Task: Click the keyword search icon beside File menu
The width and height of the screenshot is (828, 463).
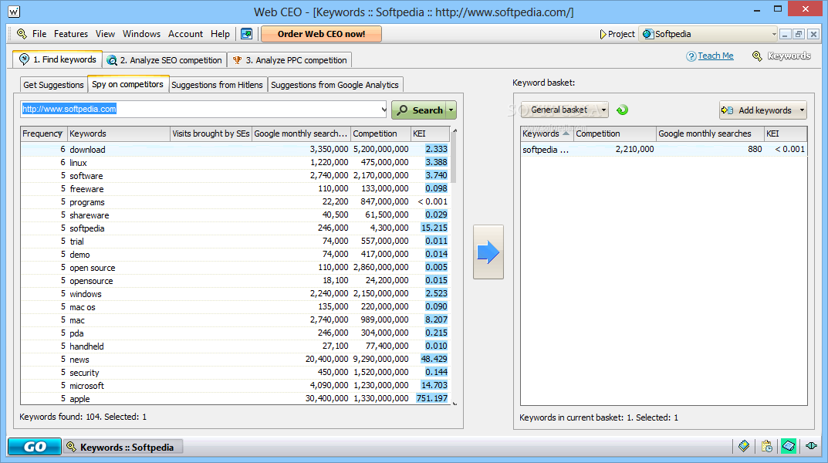Action: (22, 34)
